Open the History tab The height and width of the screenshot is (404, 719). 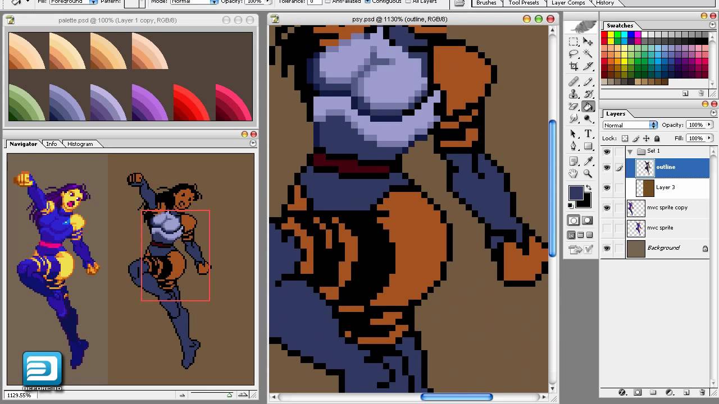tap(605, 3)
